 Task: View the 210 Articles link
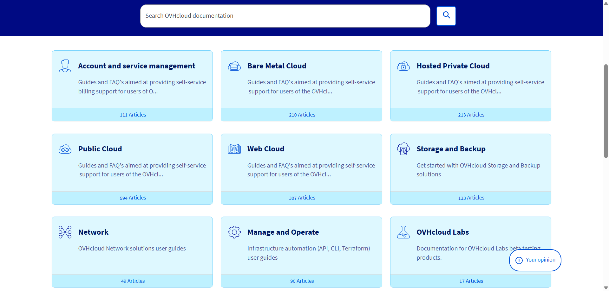point(302,115)
